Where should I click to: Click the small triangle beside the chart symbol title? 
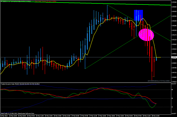(1, 1)
